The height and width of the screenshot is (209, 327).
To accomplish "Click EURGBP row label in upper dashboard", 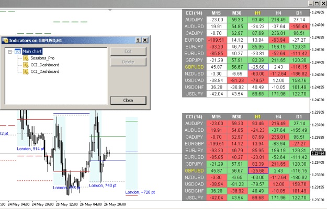I will point(194,40).
